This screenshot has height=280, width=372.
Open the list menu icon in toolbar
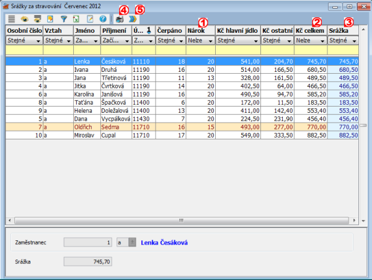point(12,19)
